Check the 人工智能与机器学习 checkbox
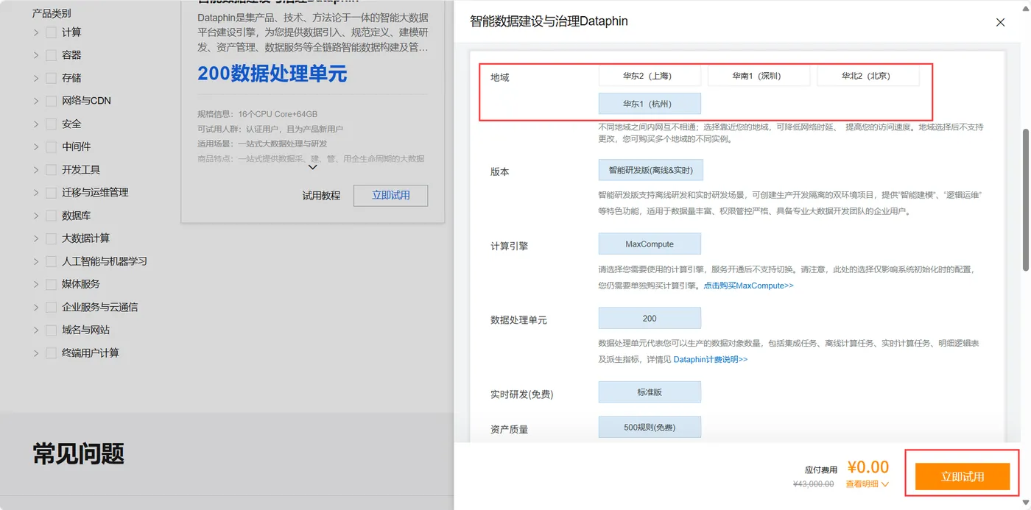This screenshot has height=510, width=1031. click(51, 261)
